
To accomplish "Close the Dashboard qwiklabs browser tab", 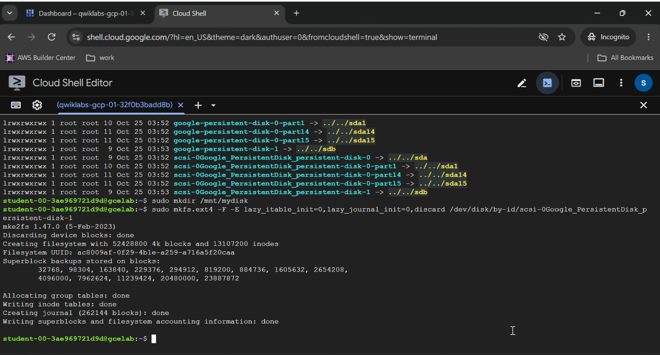I will point(143,13).
